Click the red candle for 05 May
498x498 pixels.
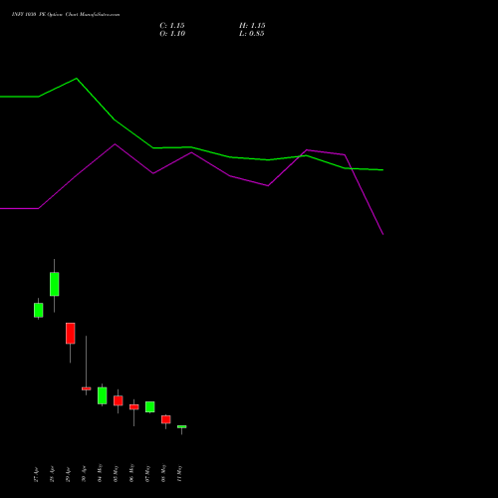point(119,400)
